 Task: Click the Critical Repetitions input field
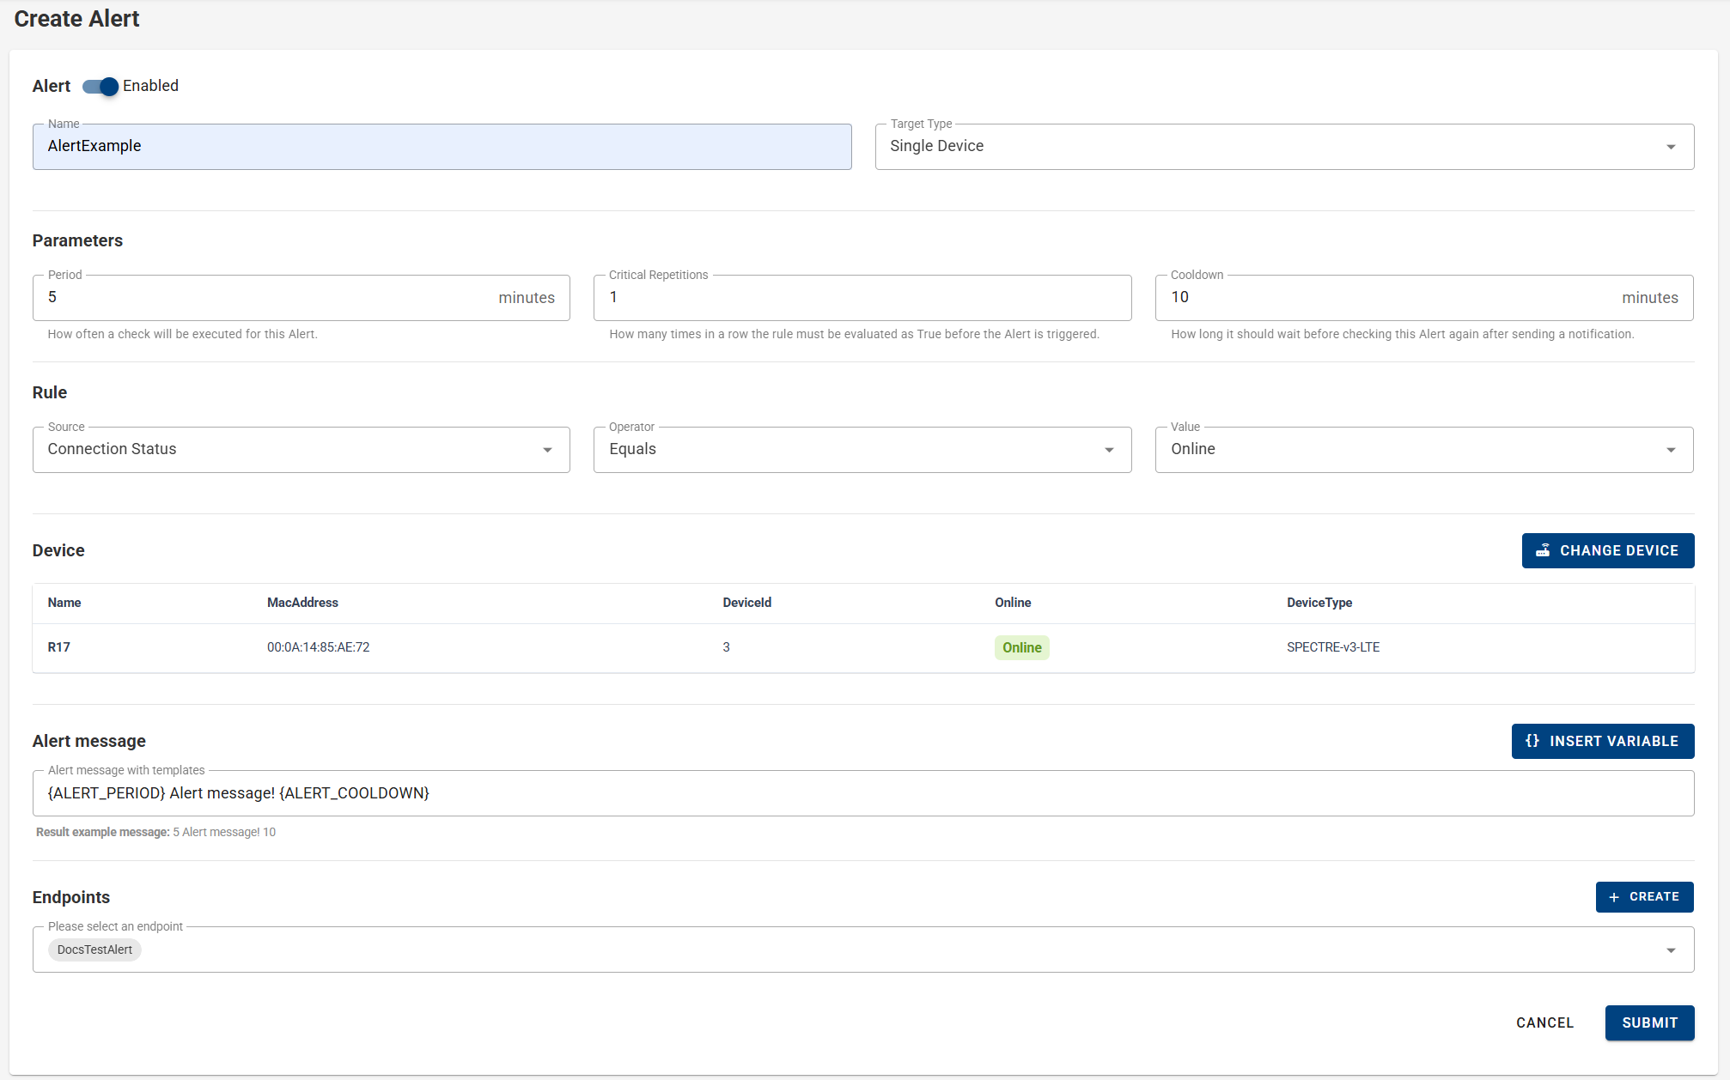[x=862, y=298]
